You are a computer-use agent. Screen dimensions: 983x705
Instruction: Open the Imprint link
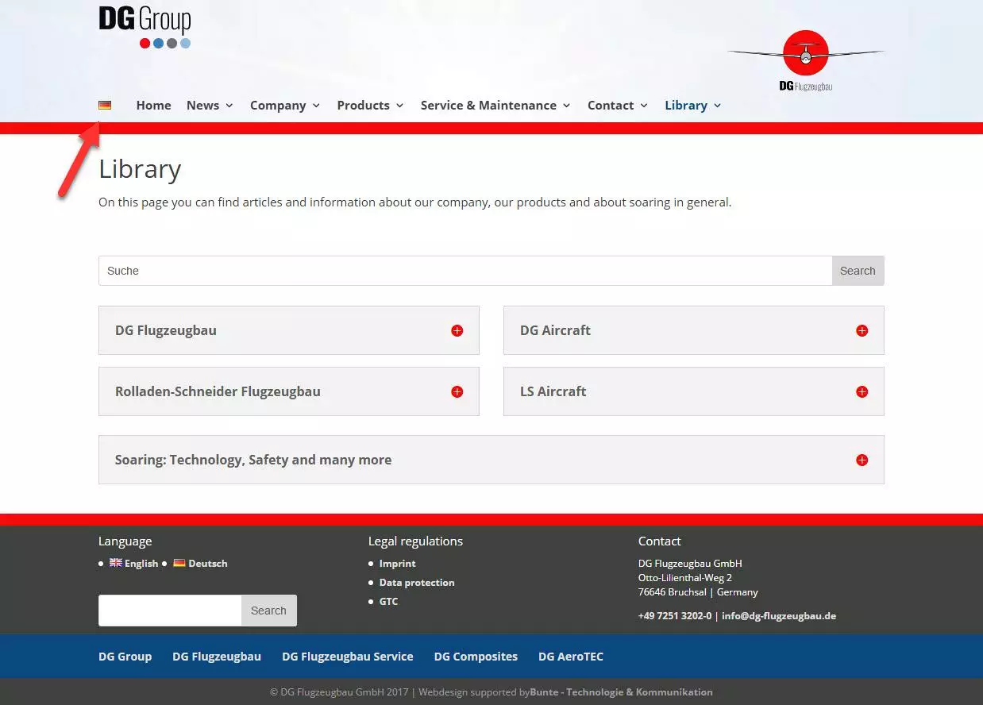click(398, 563)
